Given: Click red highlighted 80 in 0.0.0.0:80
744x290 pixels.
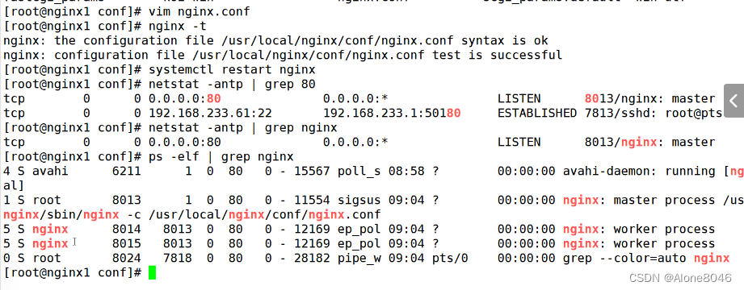Looking at the screenshot, I should click(x=213, y=99).
